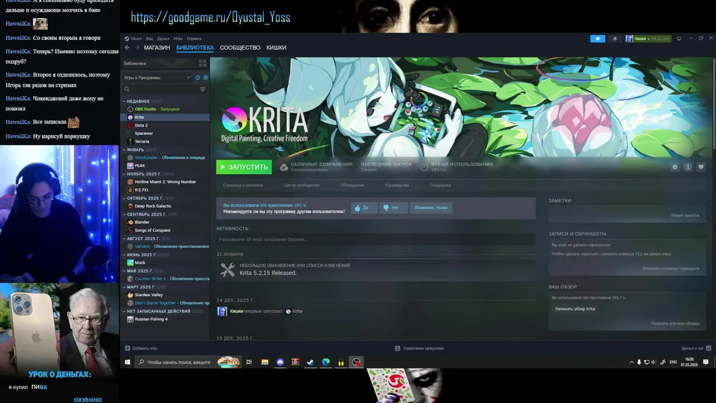This screenshot has height=403, width=716.
Task: Open the Krita 5.2.15 Released news item
Action: pyautogui.click(x=375, y=270)
